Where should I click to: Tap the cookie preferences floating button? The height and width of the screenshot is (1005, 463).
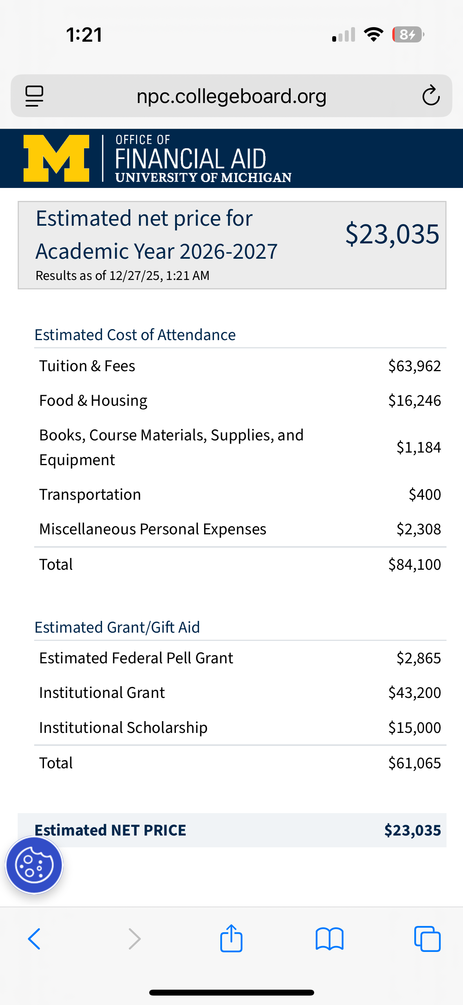(x=34, y=865)
